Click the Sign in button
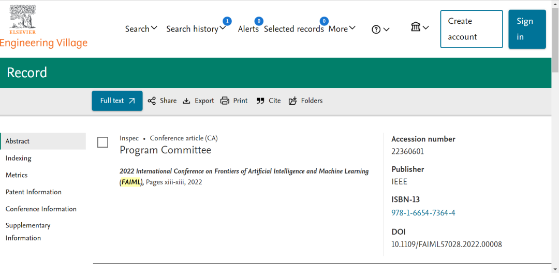The width and height of the screenshot is (559, 273). pyautogui.click(x=527, y=29)
